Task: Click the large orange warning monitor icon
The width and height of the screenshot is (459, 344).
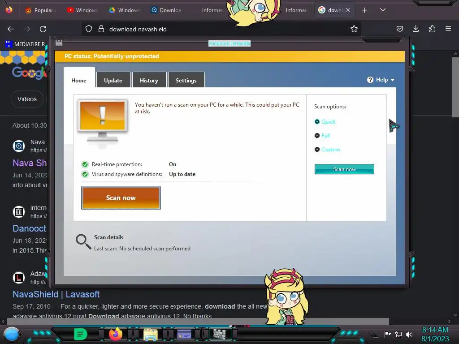Action: click(103, 122)
